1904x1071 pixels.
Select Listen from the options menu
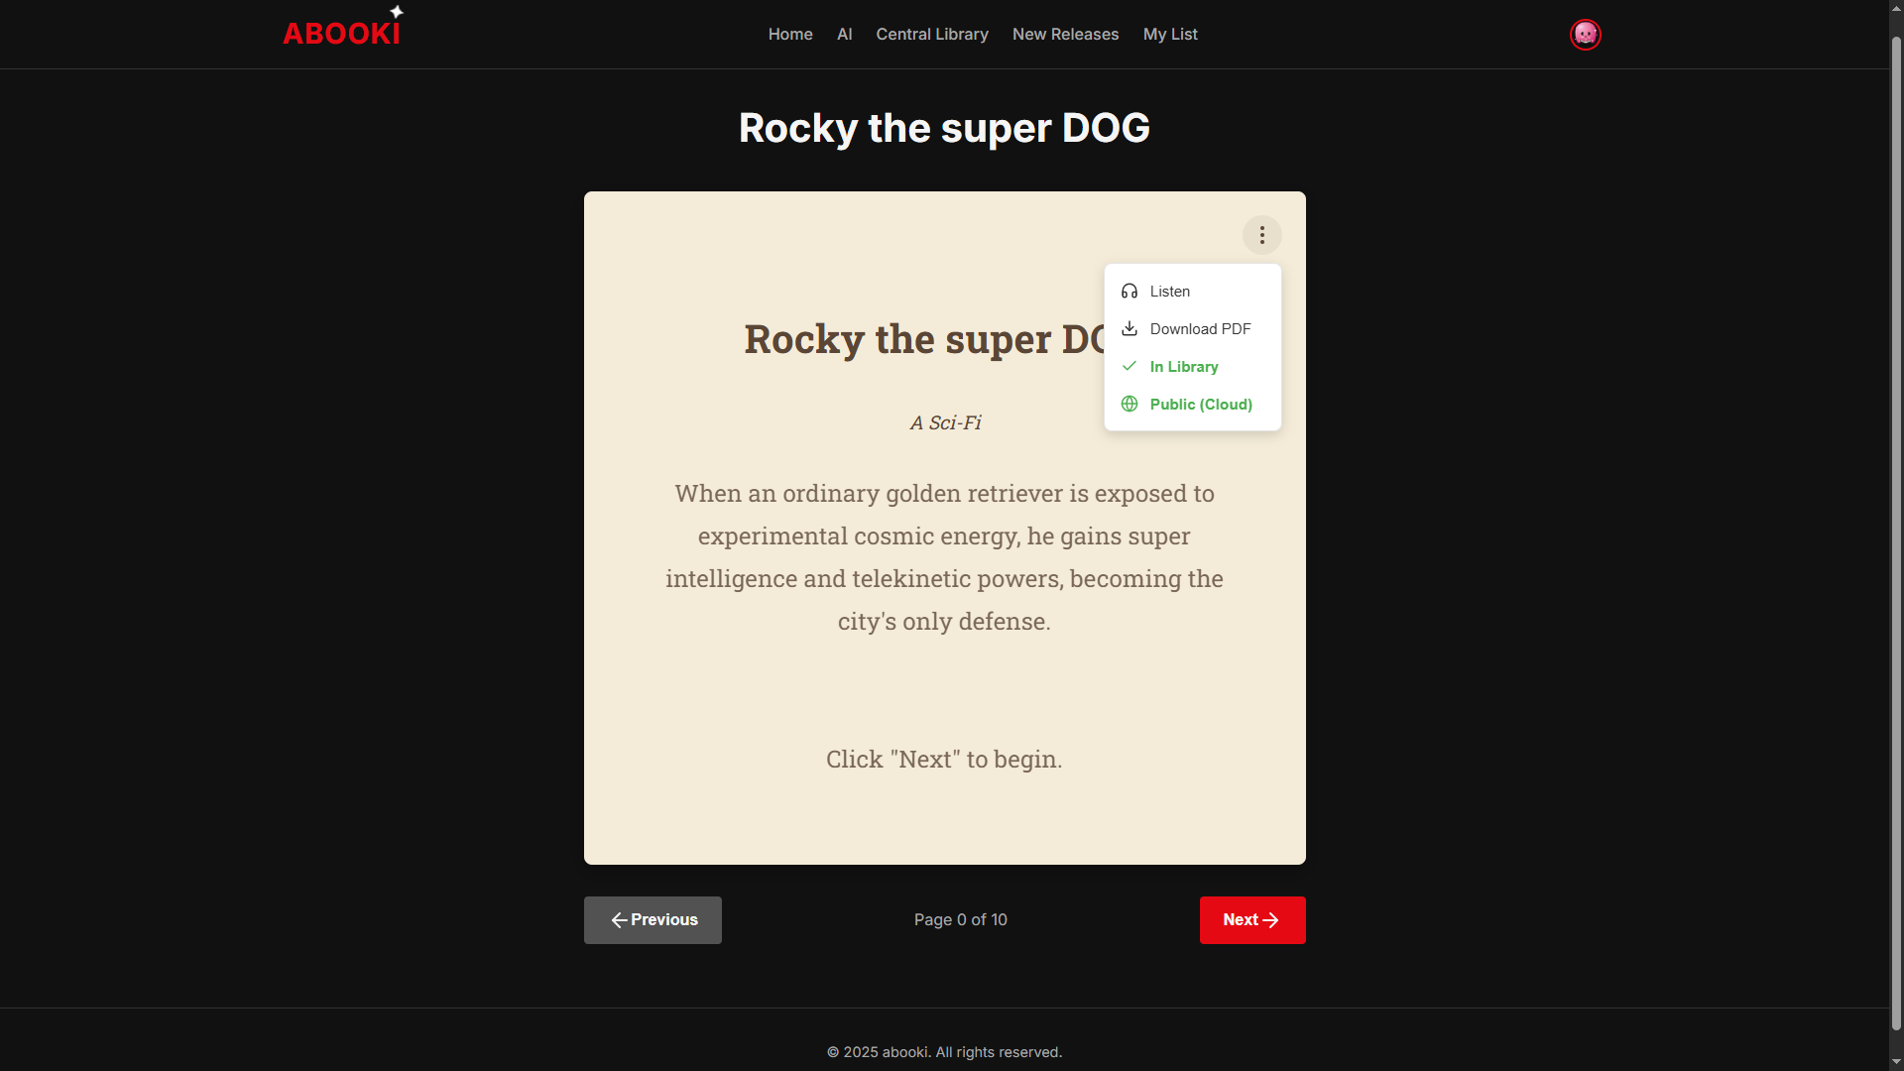pyautogui.click(x=1169, y=291)
